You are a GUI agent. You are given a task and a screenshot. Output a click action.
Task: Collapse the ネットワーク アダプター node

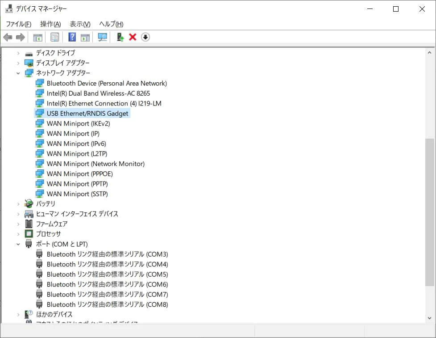[x=18, y=73]
